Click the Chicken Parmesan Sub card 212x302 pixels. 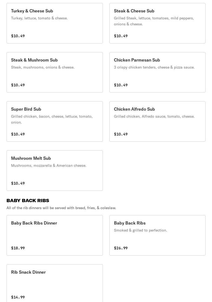[x=157, y=72]
